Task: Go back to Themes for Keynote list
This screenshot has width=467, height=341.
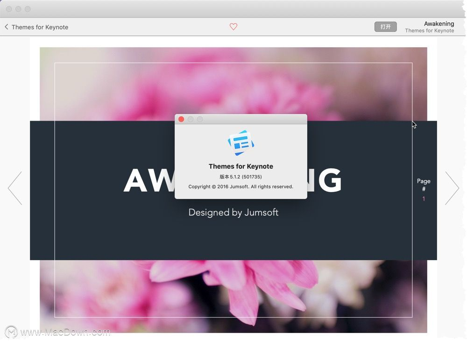Action: pos(36,27)
